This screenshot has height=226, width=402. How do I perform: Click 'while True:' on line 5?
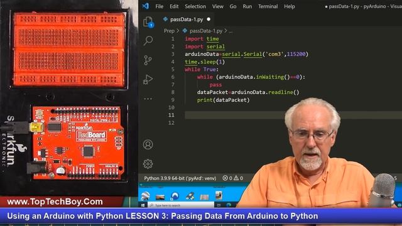click(202, 70)
